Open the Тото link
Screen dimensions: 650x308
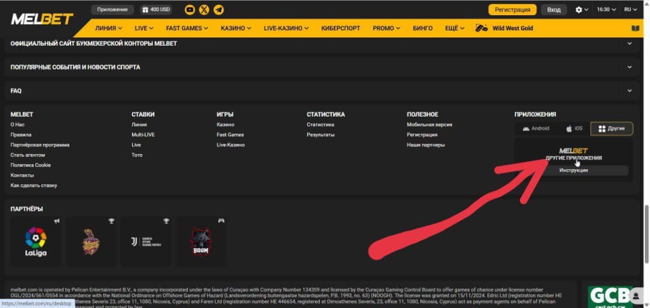(x=137, y=155)
